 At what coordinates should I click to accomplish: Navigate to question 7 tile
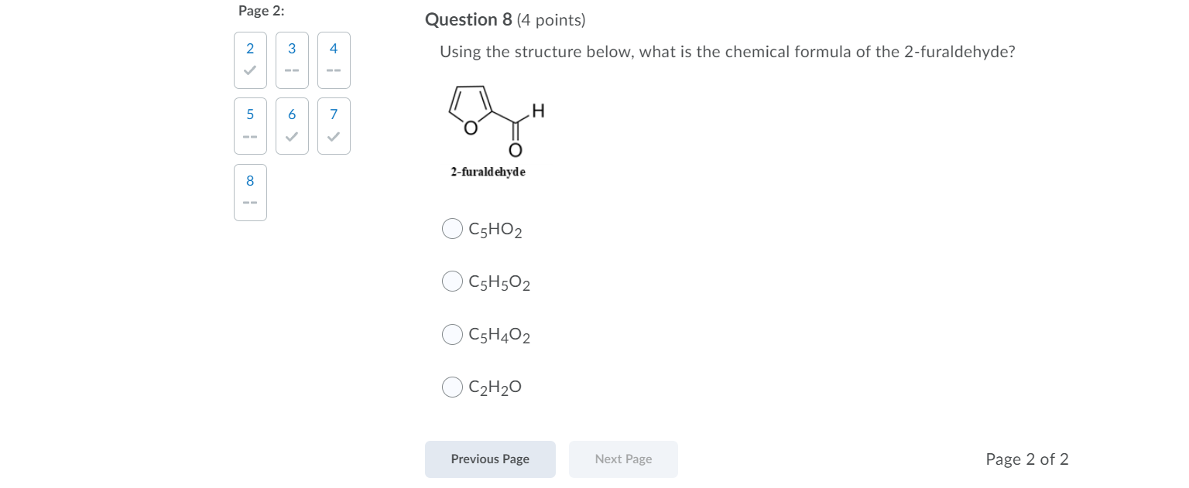[333, 125]
